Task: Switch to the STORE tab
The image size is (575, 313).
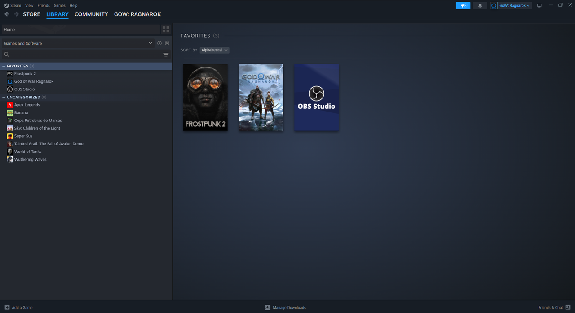Action: pos(32,14)
